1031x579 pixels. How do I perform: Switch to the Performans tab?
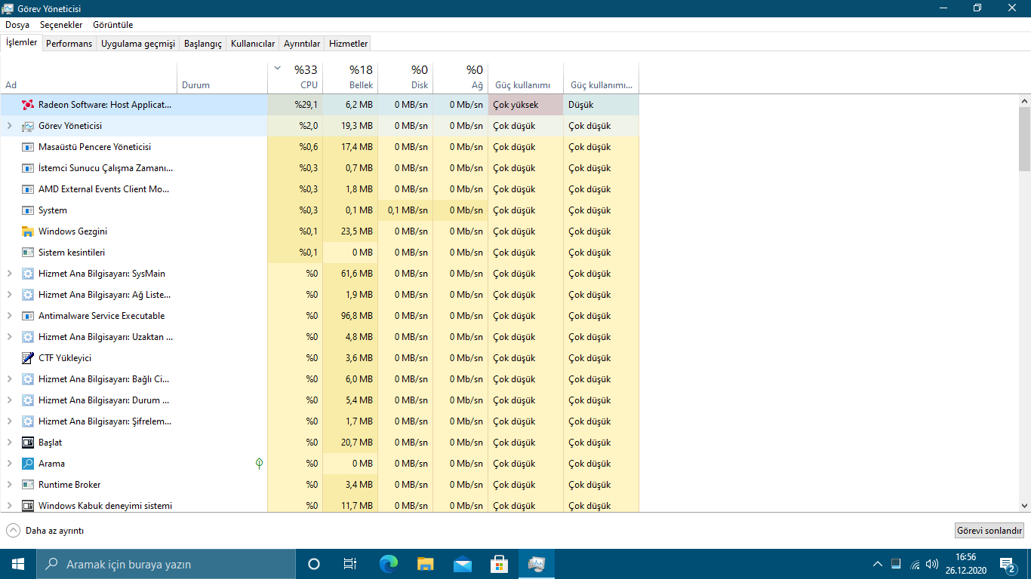69,44
